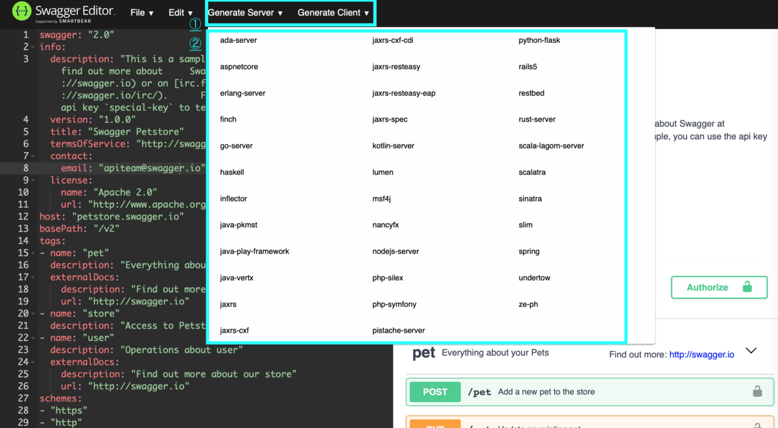
Task: Select sinatra generator
Action: (x=530, y=199)
